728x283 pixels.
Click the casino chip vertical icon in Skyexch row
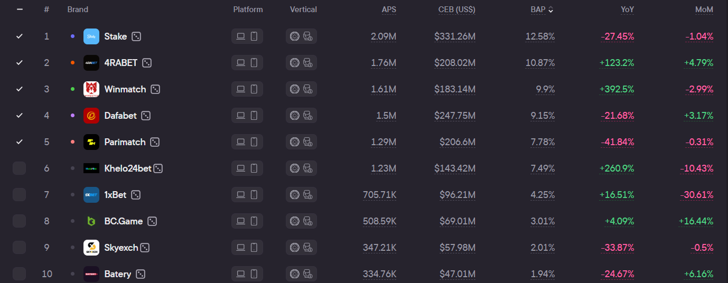click(x=295, y=248)
